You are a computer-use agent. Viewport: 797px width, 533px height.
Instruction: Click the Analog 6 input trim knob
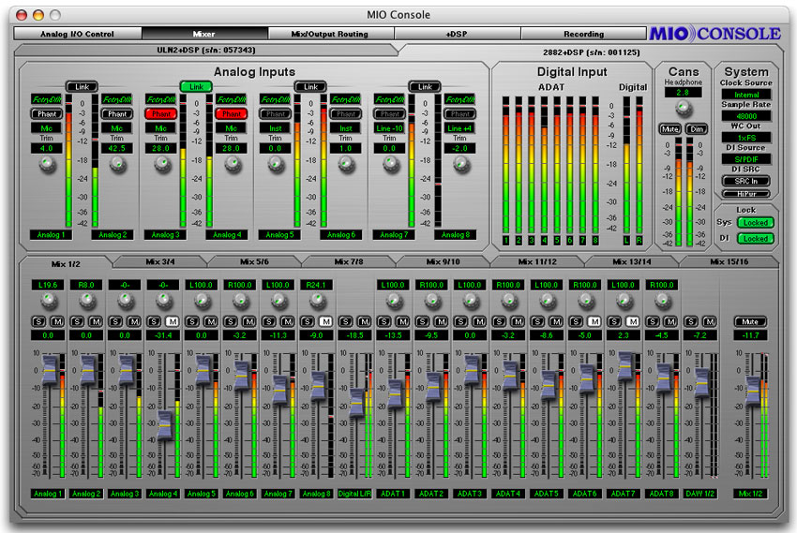click(346, 165)
